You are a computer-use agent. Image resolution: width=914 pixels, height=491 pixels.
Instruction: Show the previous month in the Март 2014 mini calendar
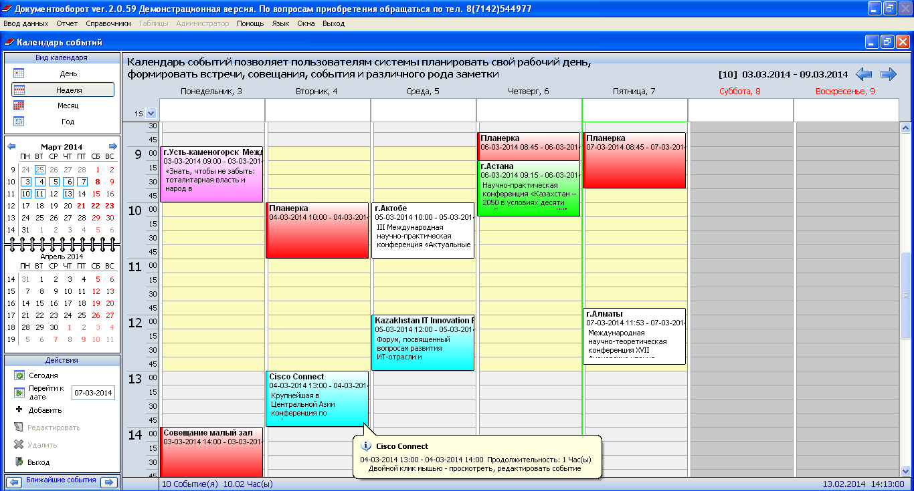(11, 146)
